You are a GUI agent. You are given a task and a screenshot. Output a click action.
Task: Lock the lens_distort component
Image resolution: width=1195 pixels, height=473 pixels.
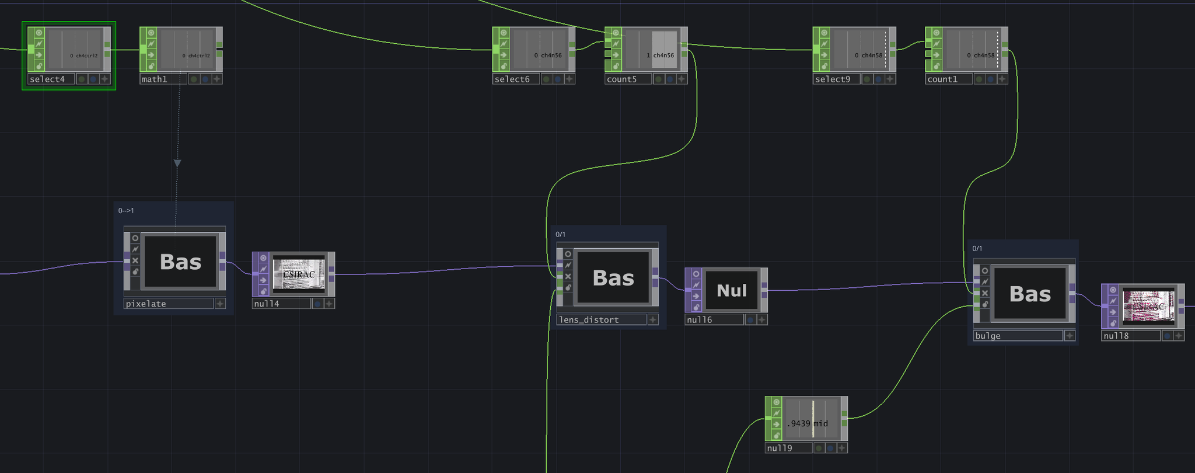point(568,287)
